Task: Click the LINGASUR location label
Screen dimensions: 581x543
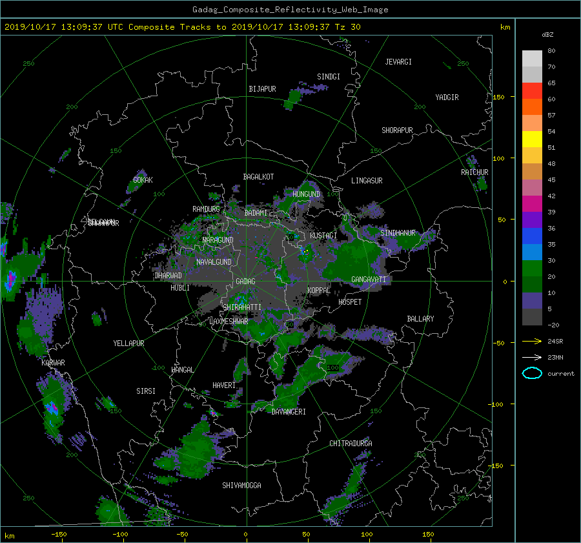Action: point(367,181)
